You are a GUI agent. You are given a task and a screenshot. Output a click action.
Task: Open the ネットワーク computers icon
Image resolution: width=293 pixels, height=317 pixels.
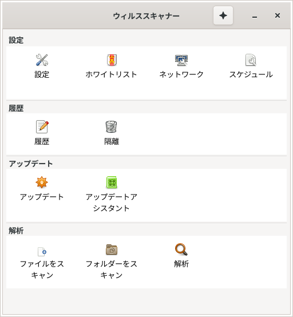(181, 60)
